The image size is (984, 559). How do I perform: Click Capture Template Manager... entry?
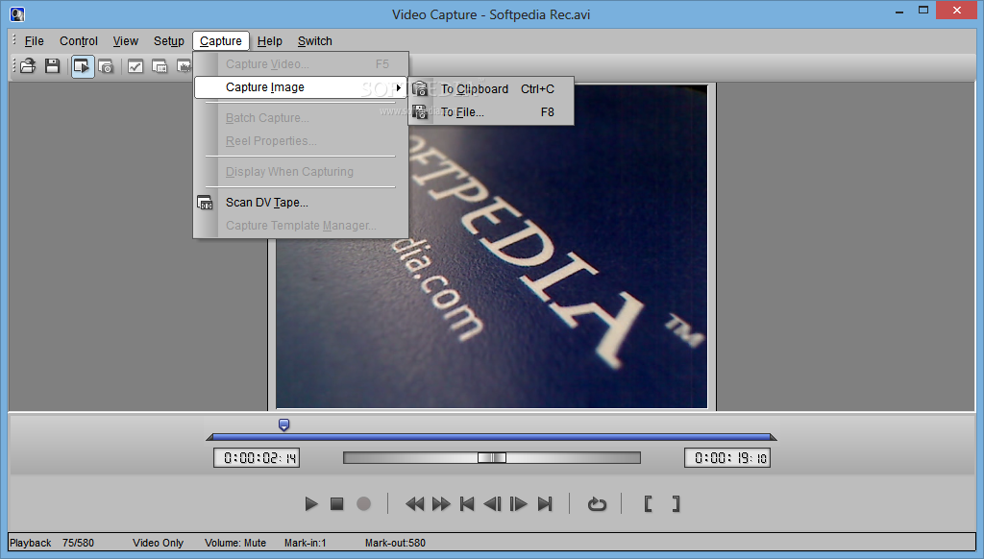click(301, 226)
